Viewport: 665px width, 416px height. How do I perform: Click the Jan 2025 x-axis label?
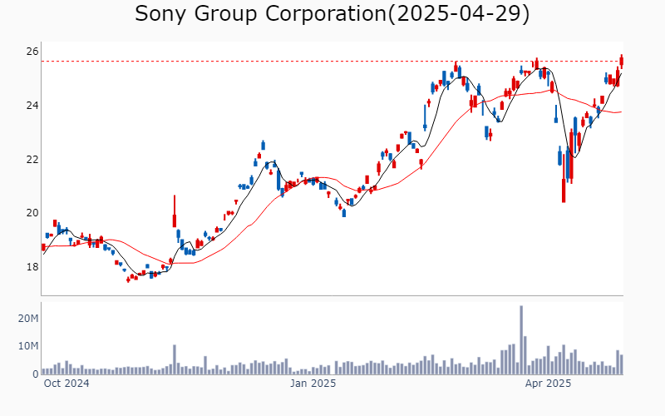coord(313,384)
